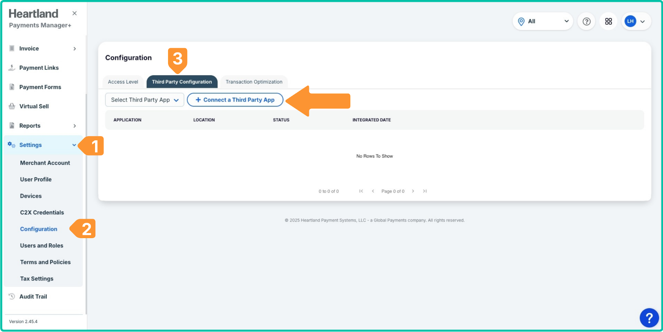
Task: Click the help question mark icon in header
Action: tap(586, 22)
